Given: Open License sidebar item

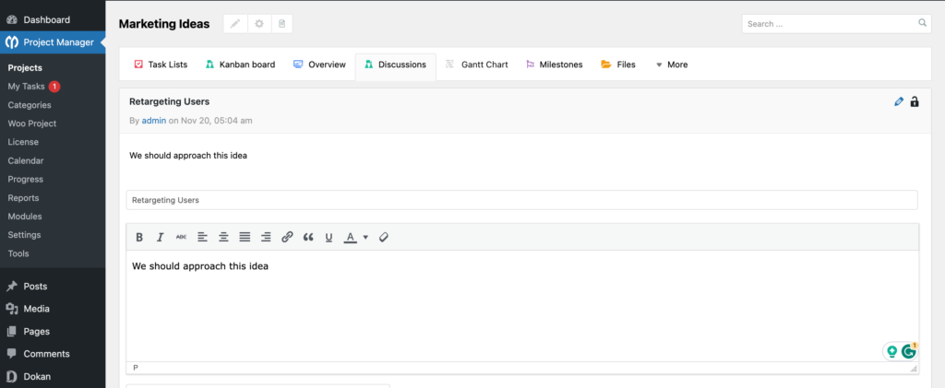Looking at the screenshot, I should [23, 143].
